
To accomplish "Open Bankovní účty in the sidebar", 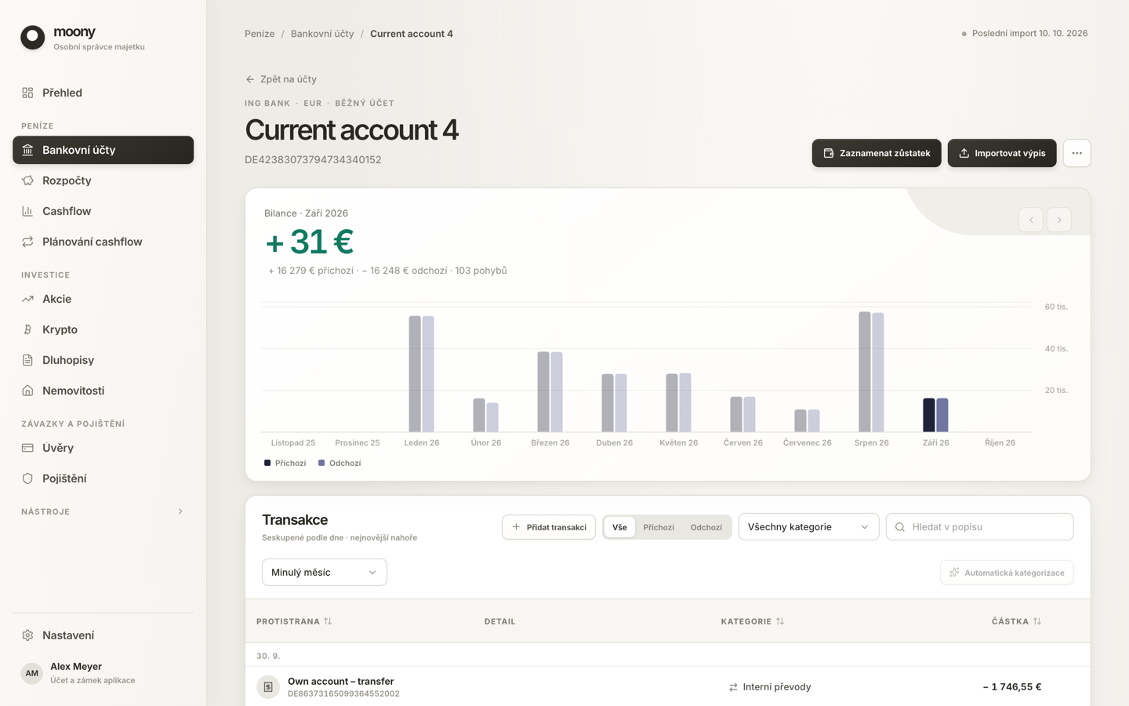I will click(103, 150).
